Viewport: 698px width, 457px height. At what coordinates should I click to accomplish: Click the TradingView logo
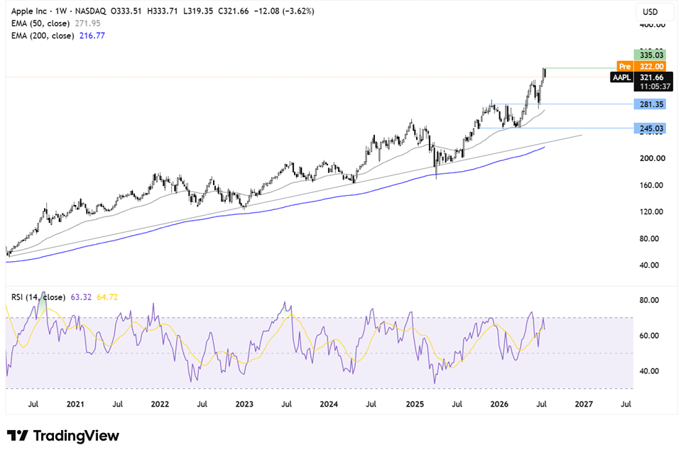click(x=63, y=436)
